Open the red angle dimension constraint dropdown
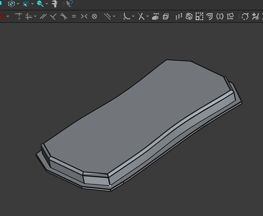The width and height of the screenshot is (263, 216). [x=8, y=16]
